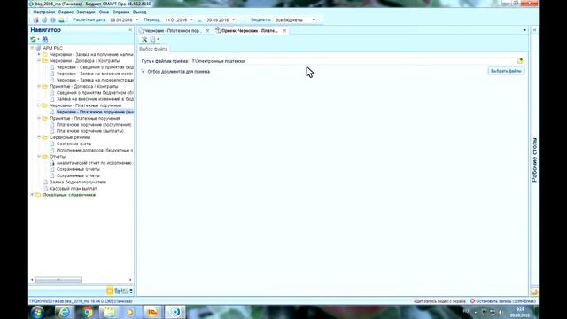
Task: Open the Справка menu
Action: [120, 12]
